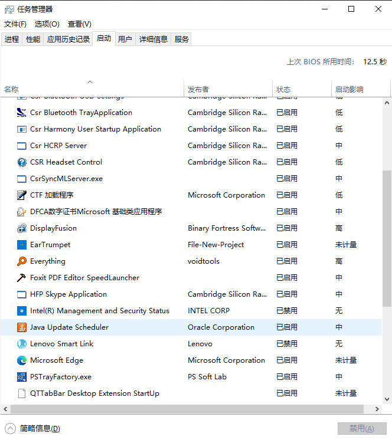This screenshot has height=443, width=392.
Task: Click the horizontal scrollbar right arrow
Action: point(377,409)
